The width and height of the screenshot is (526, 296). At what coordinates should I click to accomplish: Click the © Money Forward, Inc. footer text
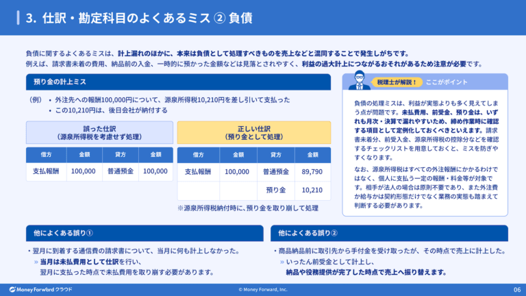[263, 289]
